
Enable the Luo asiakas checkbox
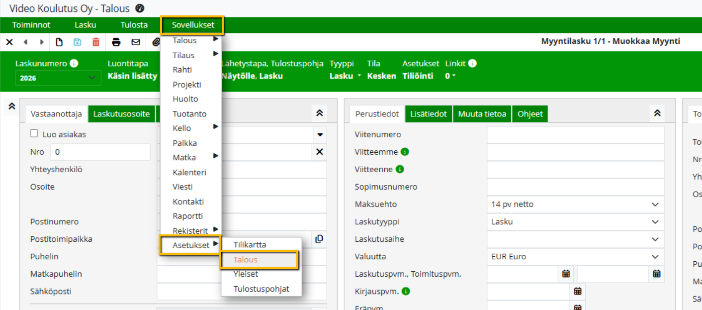coord(34,133)
